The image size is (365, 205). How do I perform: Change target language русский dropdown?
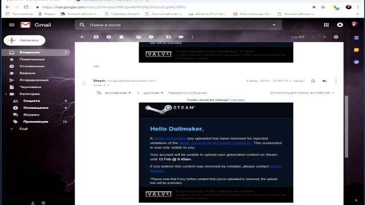click(153, 93)
